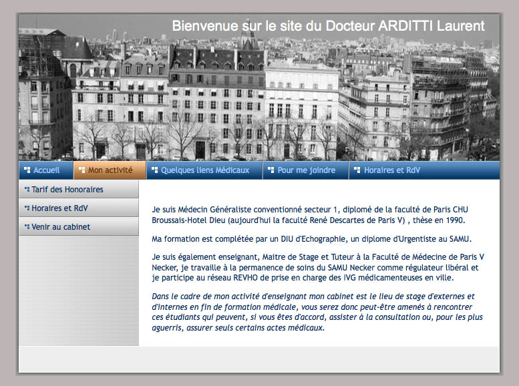Screen dimensions: 519x386
Task: Click the icon before Quelques liens Médicaux
Action: click(154, 170)
